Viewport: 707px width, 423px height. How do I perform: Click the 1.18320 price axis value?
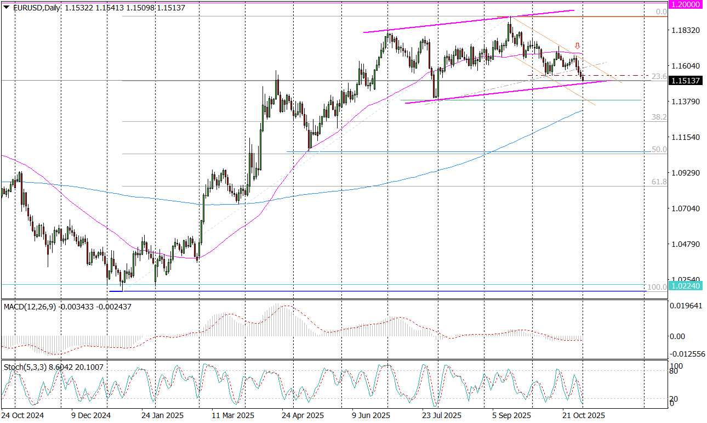[x=685, y=30]
